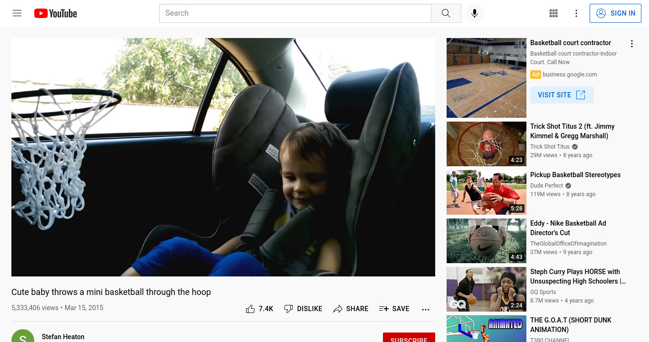Open Stefan Heaton channel name link
The width and height of the screenshot is (649, 342).
pos(63,336)
